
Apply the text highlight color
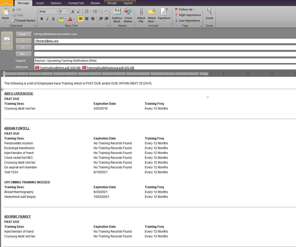click(62, 19)
